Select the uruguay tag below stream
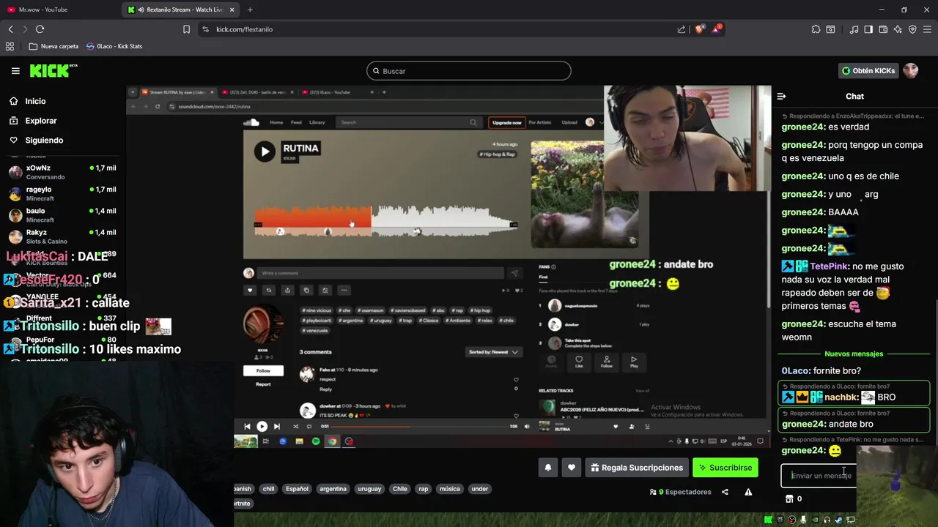The image size is (938, 527). (369, 489)
